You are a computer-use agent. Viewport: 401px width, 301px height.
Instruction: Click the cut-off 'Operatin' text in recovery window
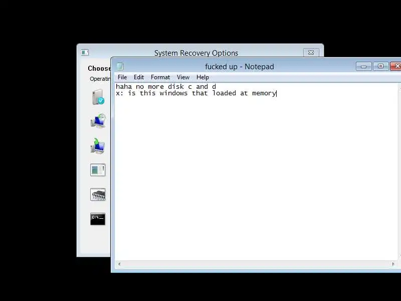click(x=100, y=79)
